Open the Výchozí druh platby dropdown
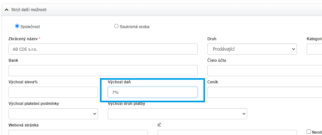 177,114
